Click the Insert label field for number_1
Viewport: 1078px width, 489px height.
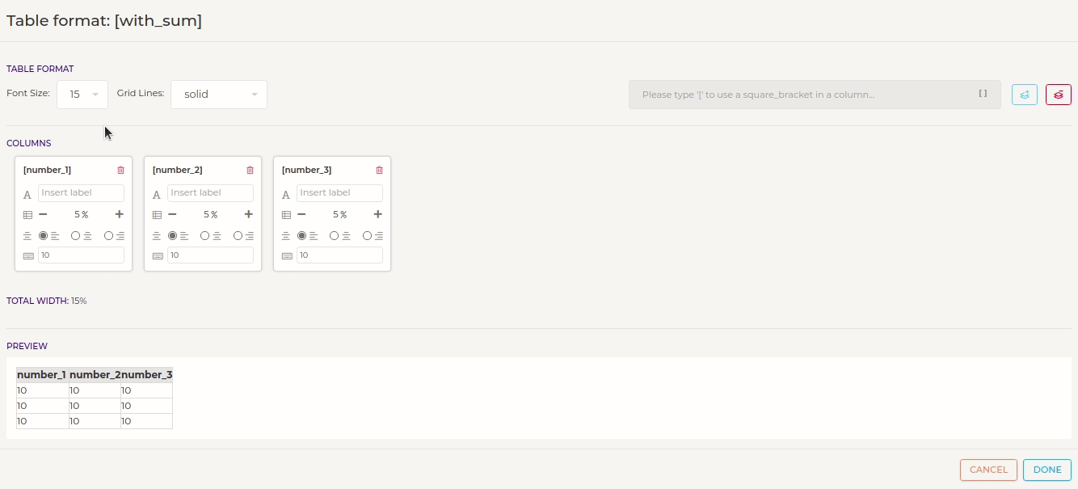[x=81, y=193]
